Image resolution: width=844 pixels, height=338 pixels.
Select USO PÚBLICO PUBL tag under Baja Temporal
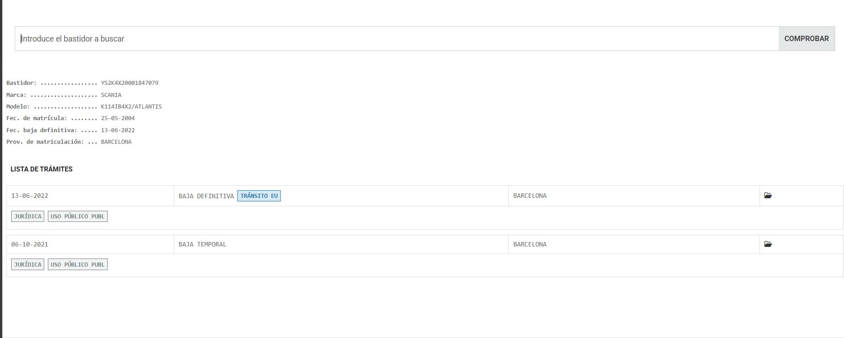tap(77, 265)
